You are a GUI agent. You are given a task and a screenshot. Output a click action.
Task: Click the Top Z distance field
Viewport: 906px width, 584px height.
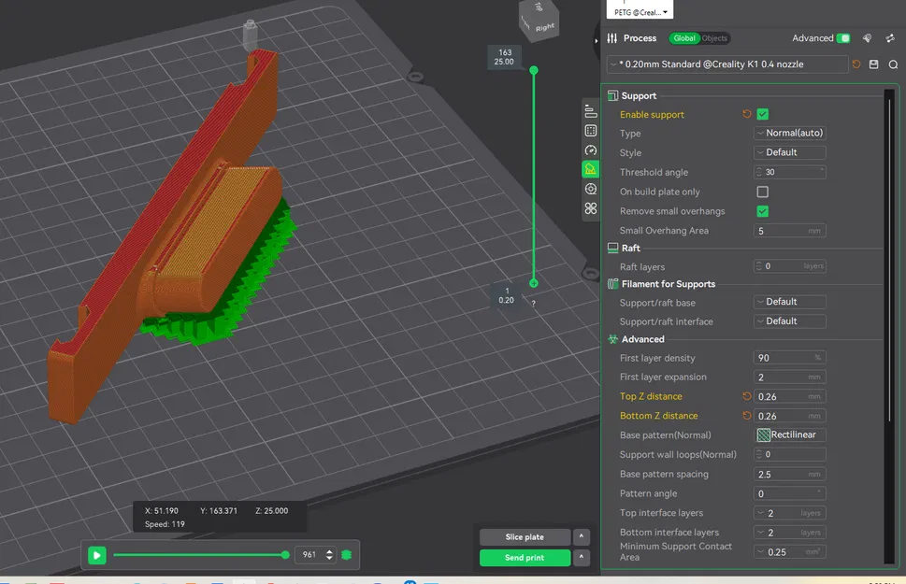pyautogui.click(x=789, y=396)
